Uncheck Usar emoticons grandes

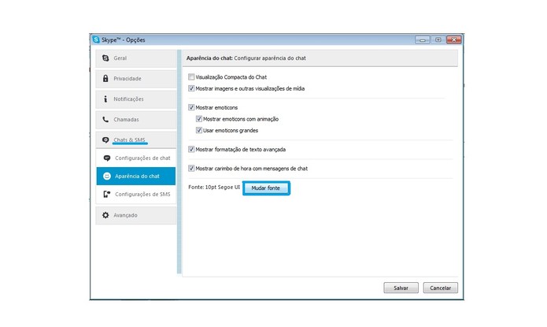(199, 130)
